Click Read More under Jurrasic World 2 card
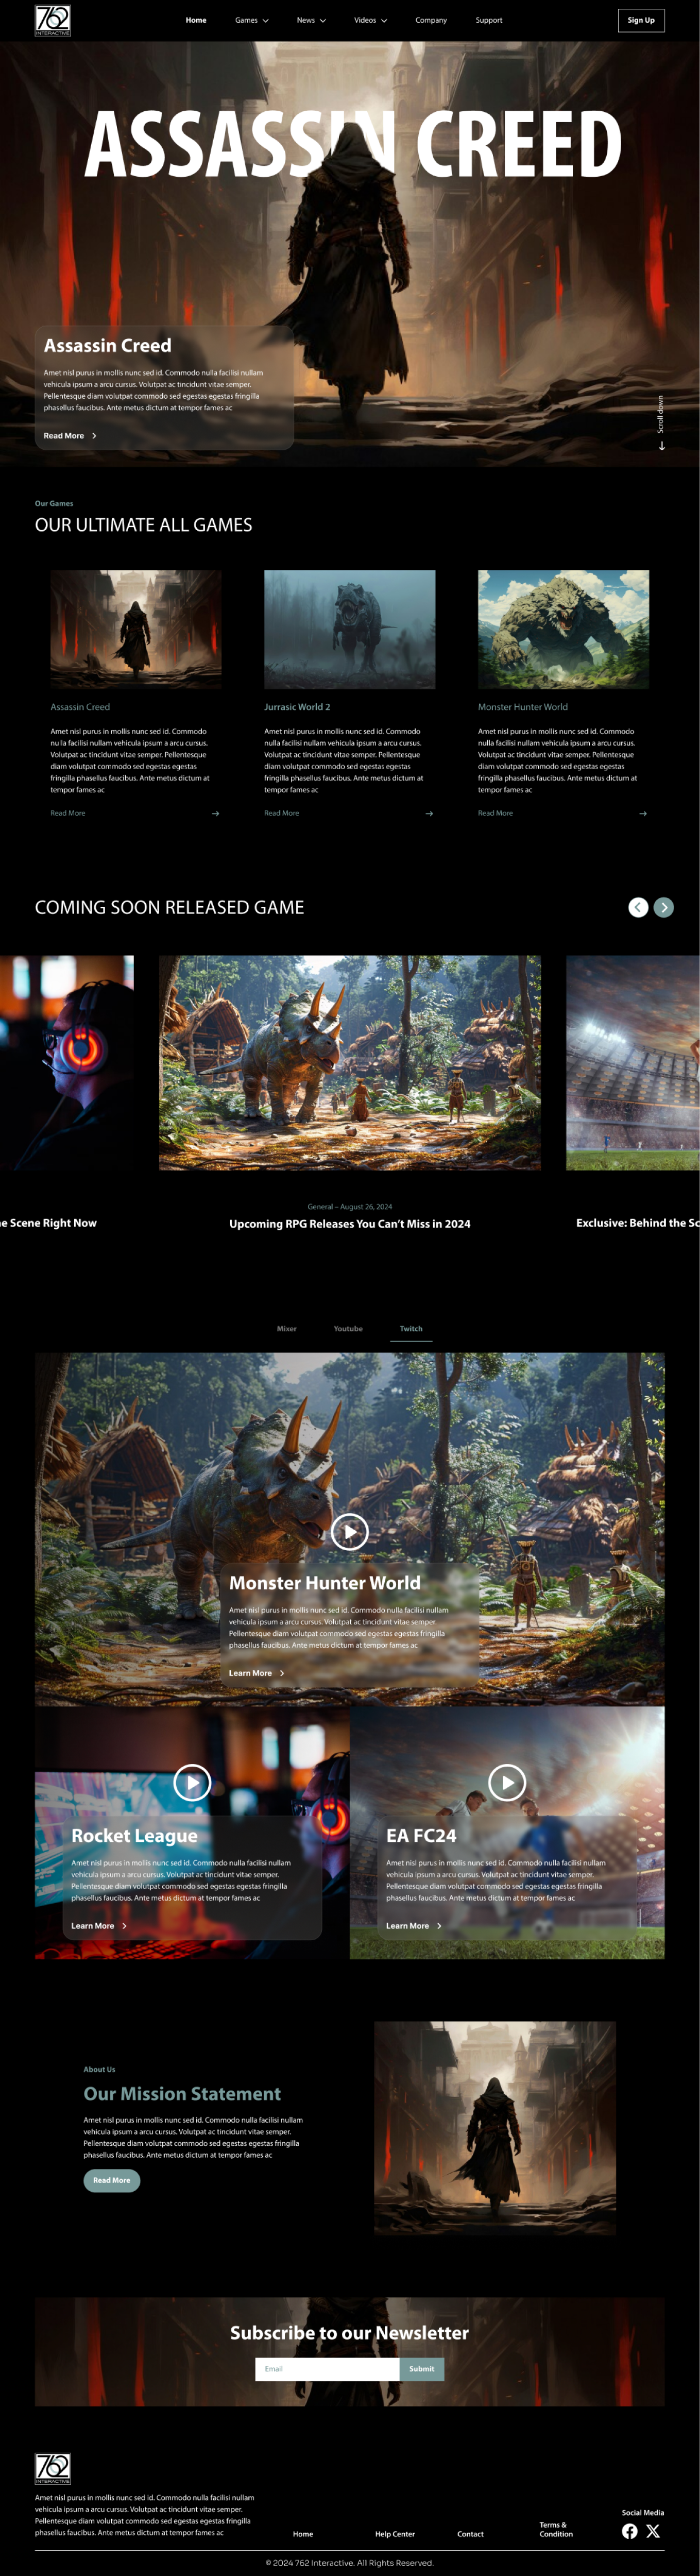The width and height of the screenshot is (700, 2576). (281, 813)
